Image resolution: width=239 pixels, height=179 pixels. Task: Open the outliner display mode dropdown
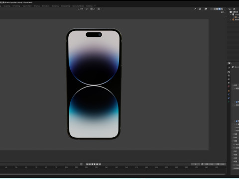pyautogui.click(x=230, y=9)
